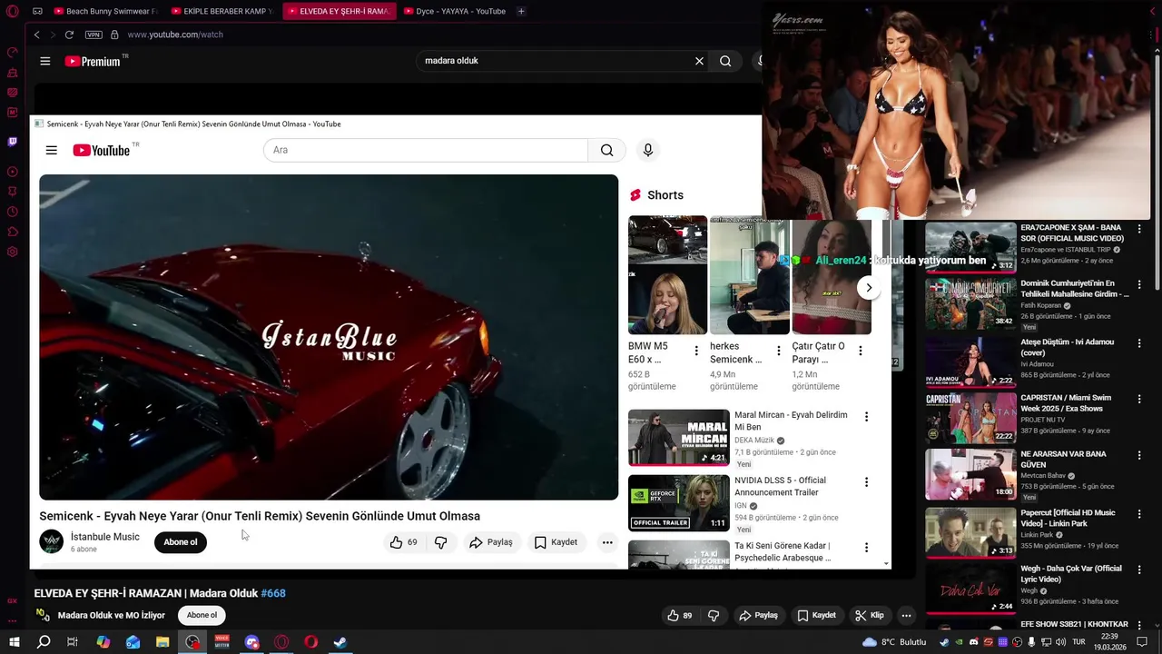Subscribe to Madara Olduk ve MO İzliyor

pos(202,615)
